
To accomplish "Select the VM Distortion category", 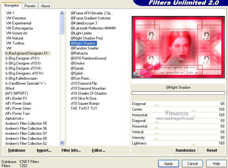I will click(16, 18).
